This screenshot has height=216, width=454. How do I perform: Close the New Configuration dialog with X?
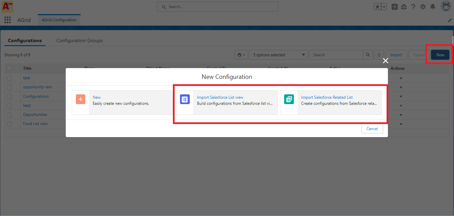coord(386,61)
